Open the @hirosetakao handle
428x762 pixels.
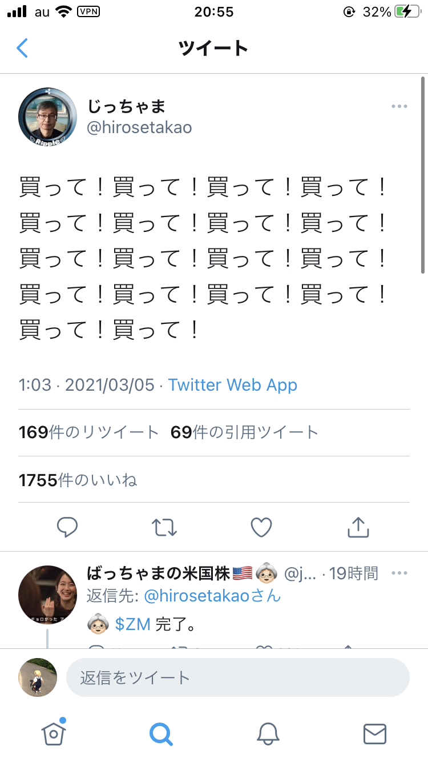139,127
